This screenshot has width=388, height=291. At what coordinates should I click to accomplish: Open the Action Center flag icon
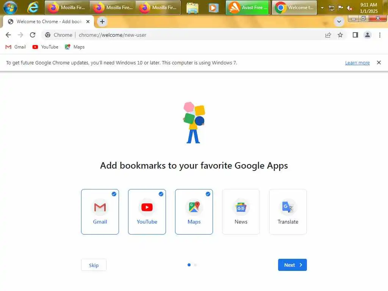tap(341, 8)
